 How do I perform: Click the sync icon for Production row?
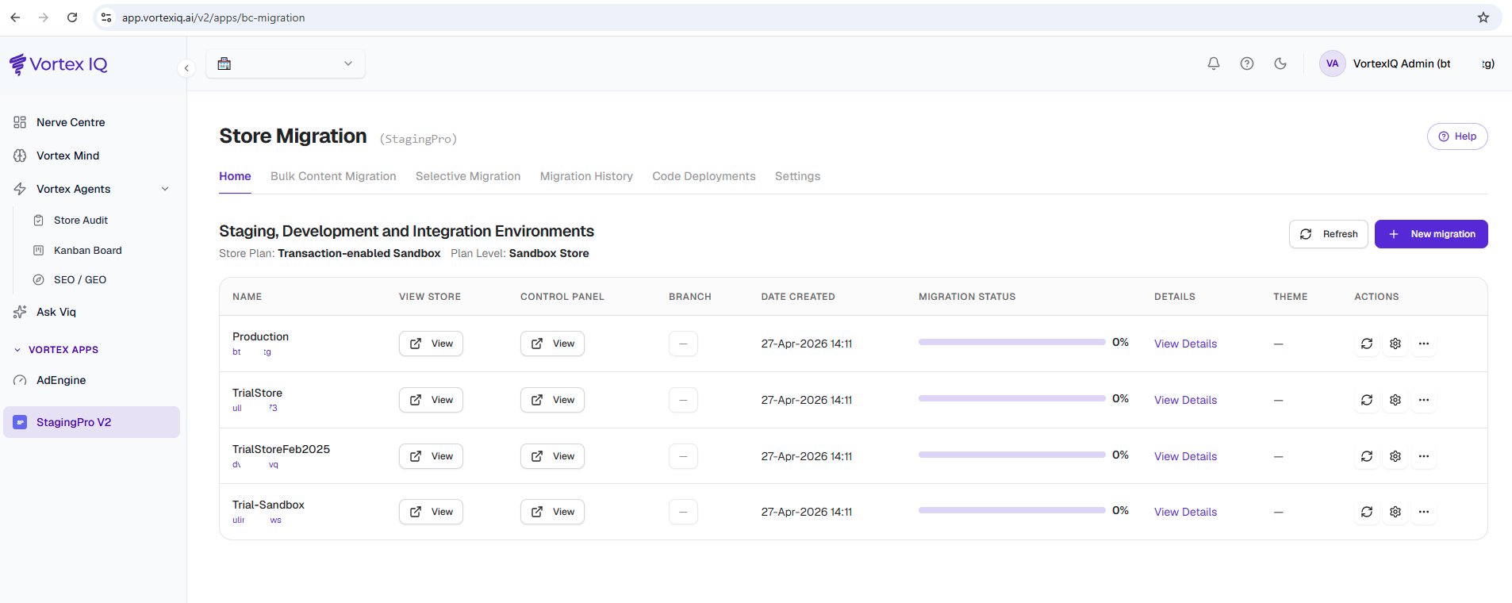click(1367, 344)
